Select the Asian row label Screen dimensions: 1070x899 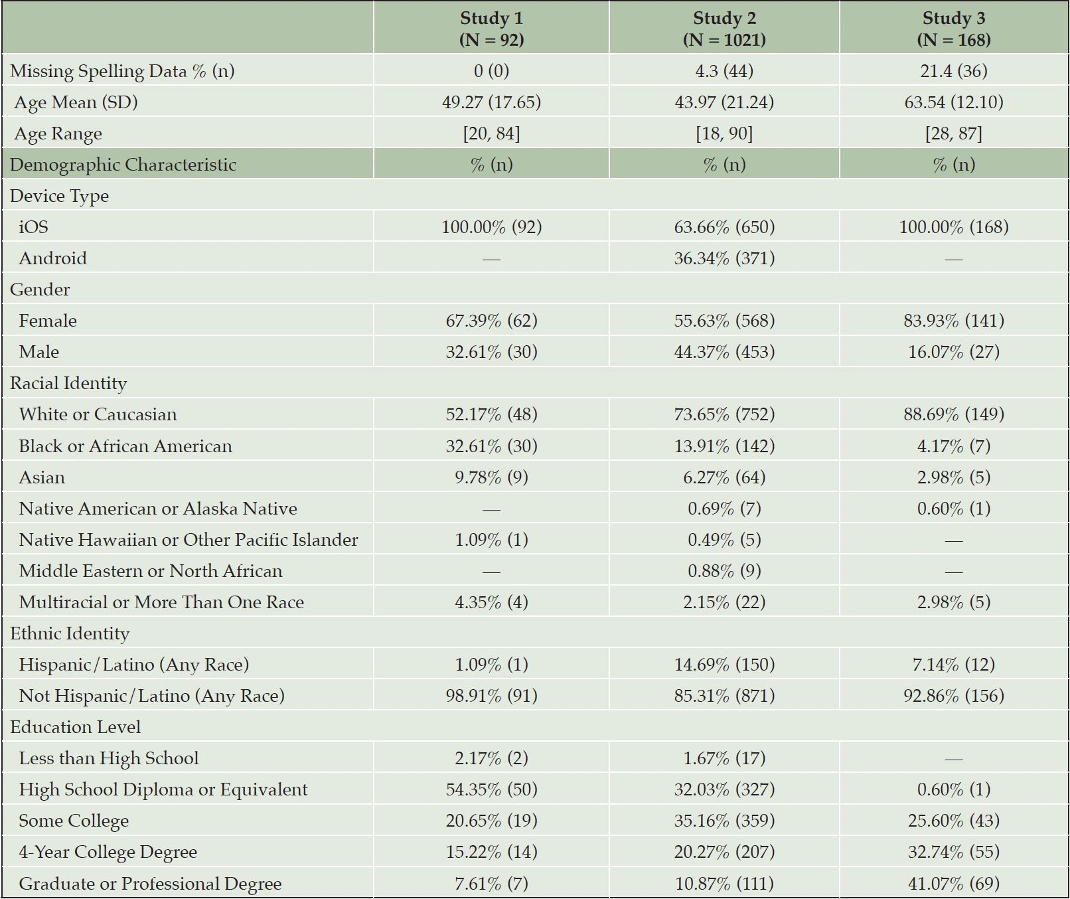pyautogui.click(x=42, y=477)
